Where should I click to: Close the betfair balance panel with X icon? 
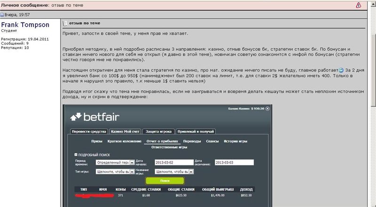pyautogui.click(x=267, y=109)
